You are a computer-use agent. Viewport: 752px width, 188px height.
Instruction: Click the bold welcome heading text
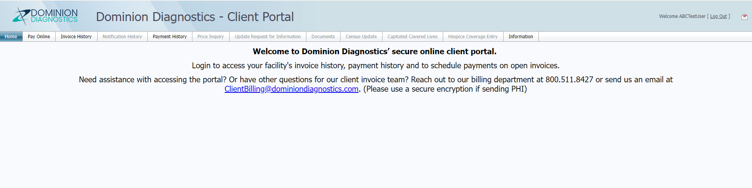[375, 51]
